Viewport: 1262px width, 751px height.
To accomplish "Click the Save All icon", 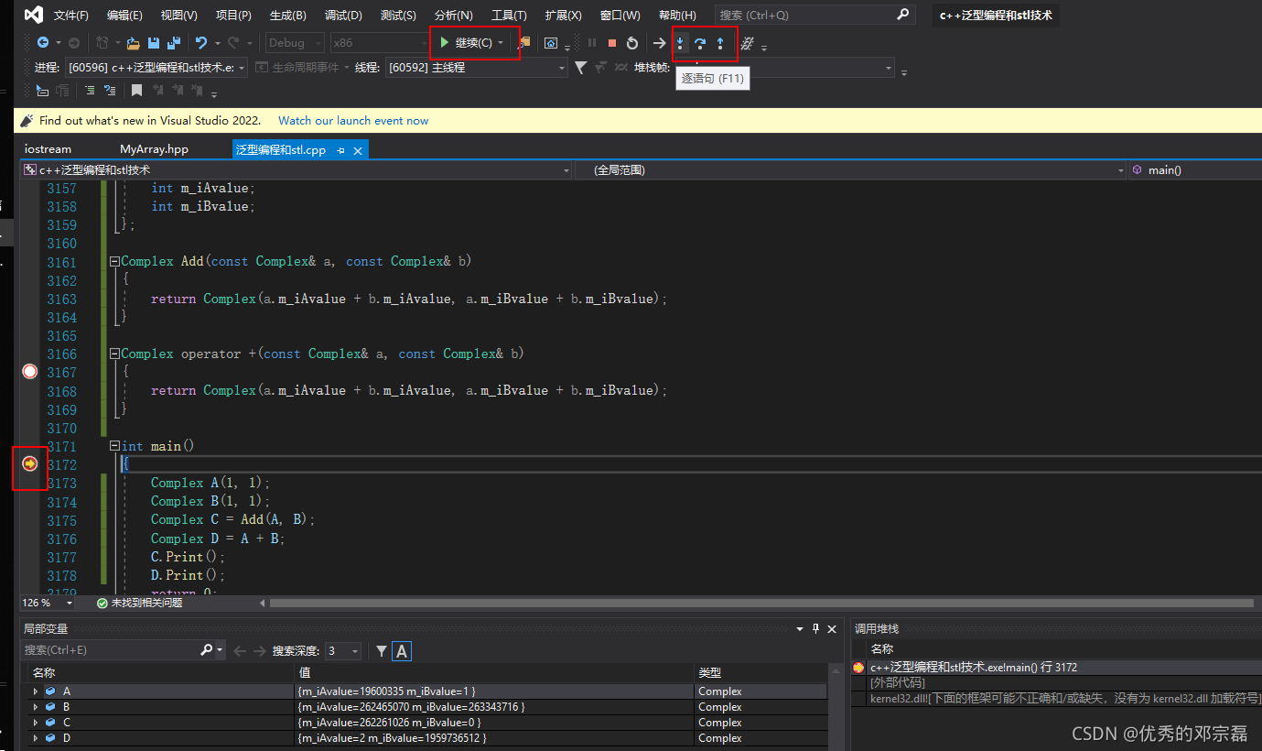I will [x=173, y=43].
